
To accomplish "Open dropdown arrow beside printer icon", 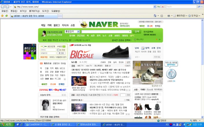I will coord(172,16).
